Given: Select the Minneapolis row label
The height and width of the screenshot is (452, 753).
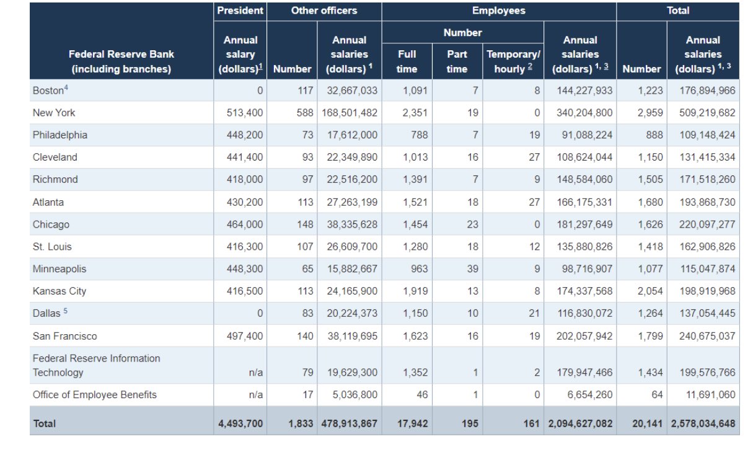Looking at the screenshot, I should click(x=59, y=269).
